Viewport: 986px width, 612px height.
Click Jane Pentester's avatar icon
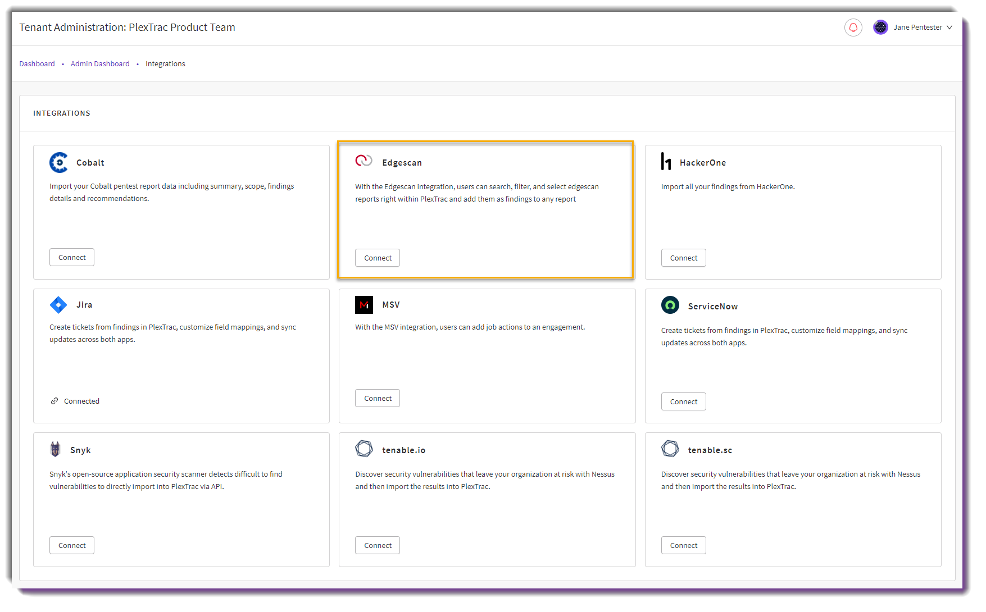(880, 27)
